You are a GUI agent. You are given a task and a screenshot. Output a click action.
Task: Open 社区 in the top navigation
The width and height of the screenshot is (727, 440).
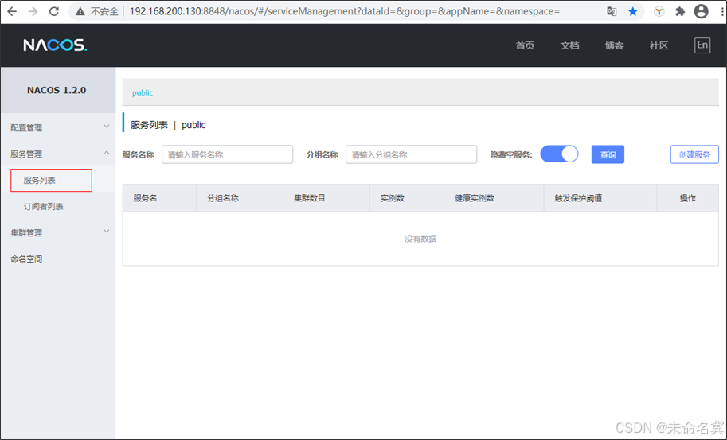[x=659, y=45]
